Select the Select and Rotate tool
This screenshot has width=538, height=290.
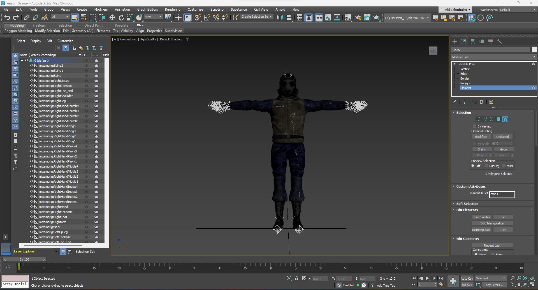(121, 18)
